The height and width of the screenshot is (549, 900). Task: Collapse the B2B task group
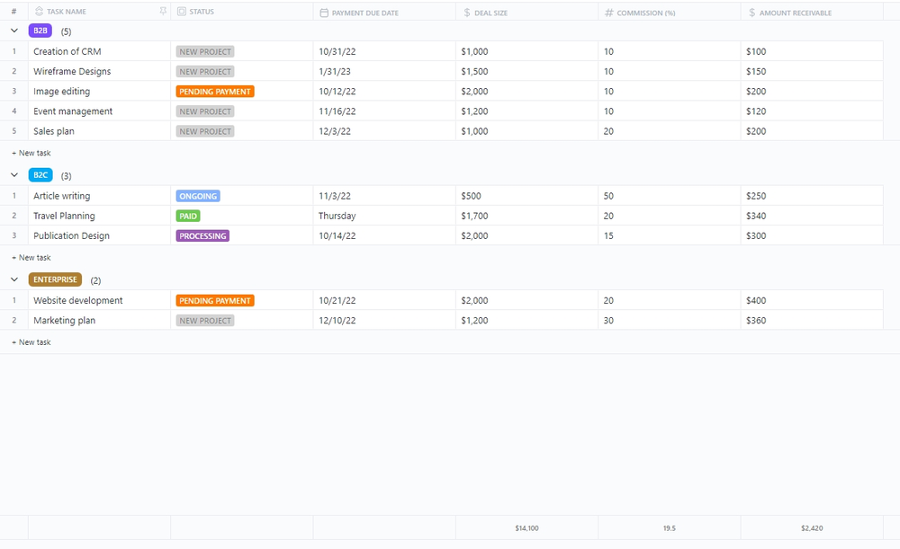13,30
